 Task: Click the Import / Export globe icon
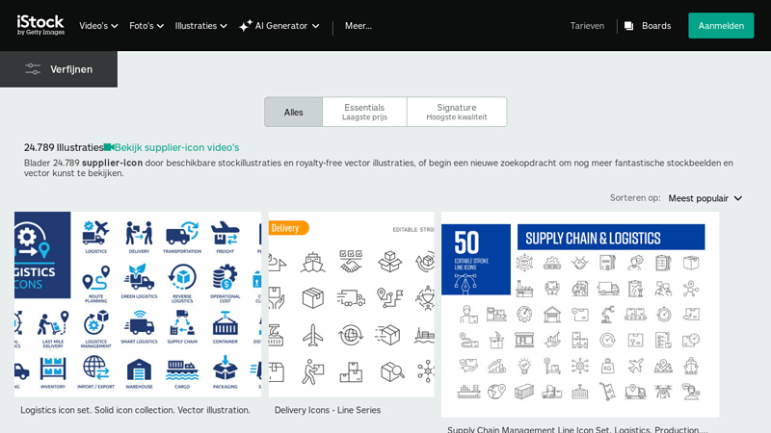pos(95,369)
